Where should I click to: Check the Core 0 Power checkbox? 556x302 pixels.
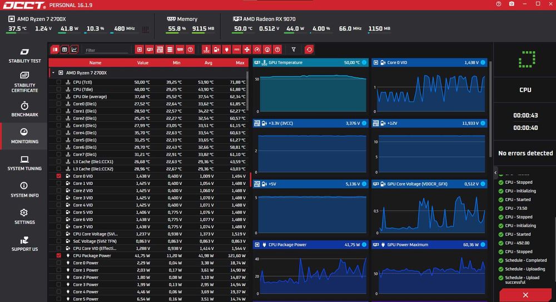58,263
